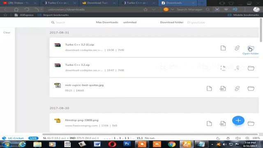Open Mobile bookmarks
The width and height of the screenshot is (263, 148).
click(x=243, y=15)
